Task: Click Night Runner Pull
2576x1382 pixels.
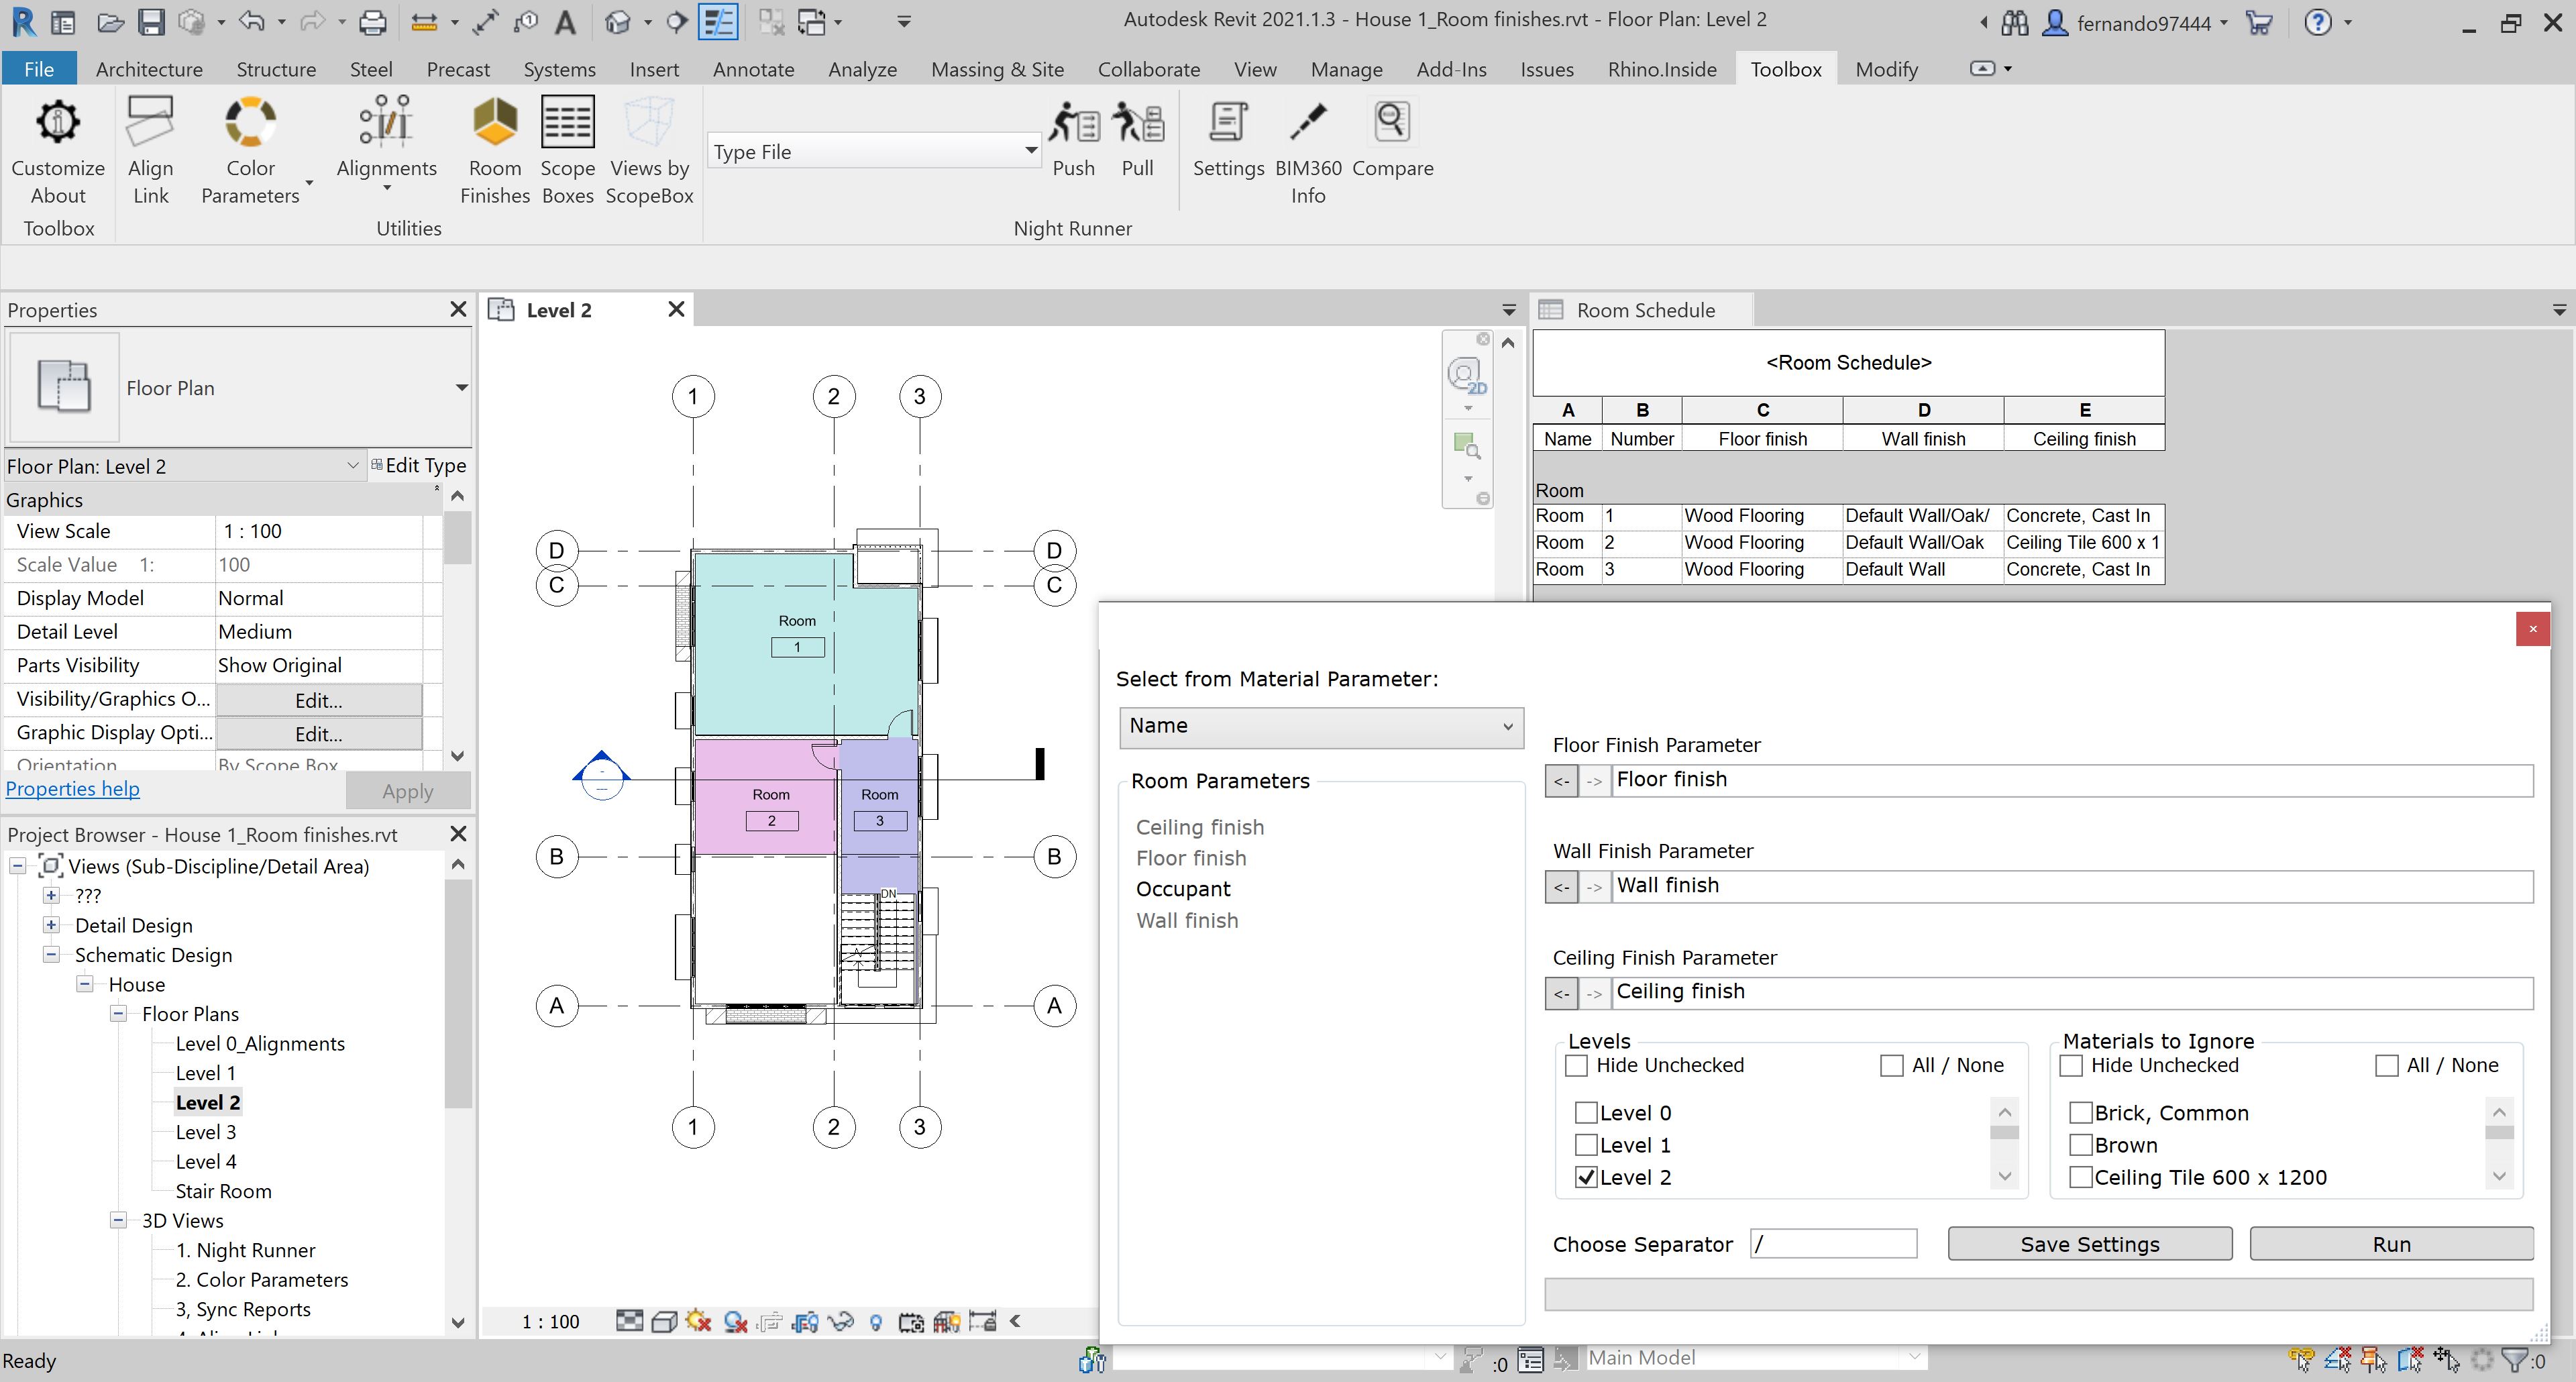Action: [x=1137, y=139]
